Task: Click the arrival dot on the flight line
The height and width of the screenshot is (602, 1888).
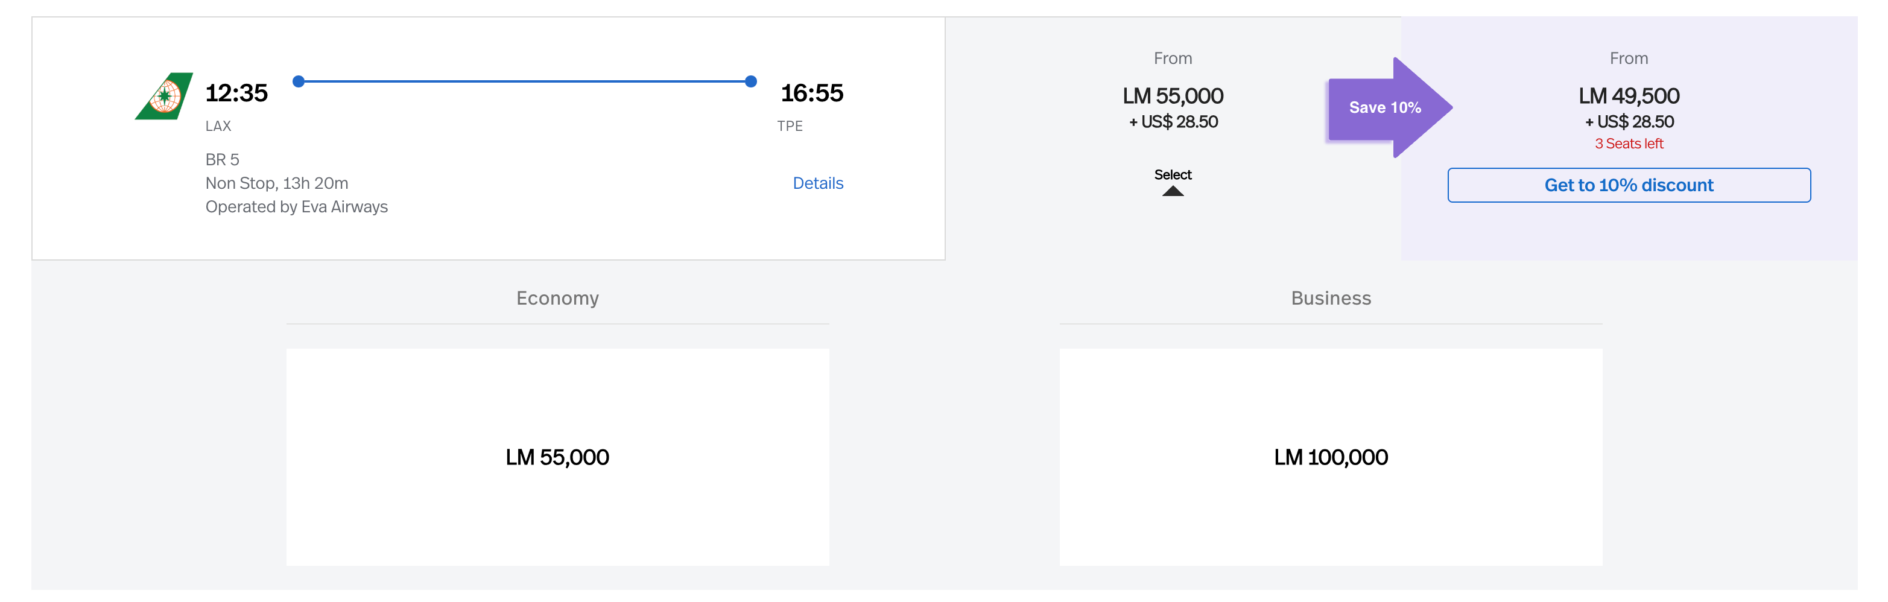Action: pyautogui.click(x=750, y=81)
